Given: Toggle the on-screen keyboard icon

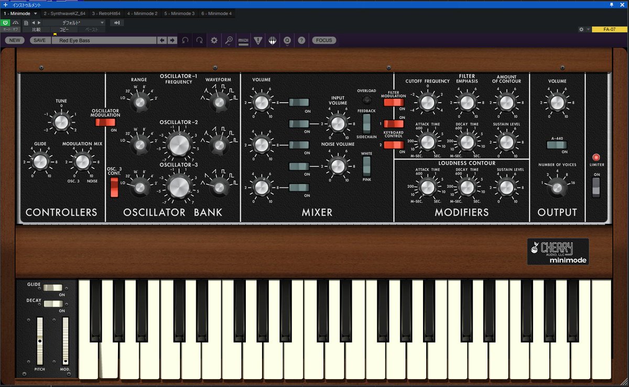Looking at the screenshot, I should point(273,40).
